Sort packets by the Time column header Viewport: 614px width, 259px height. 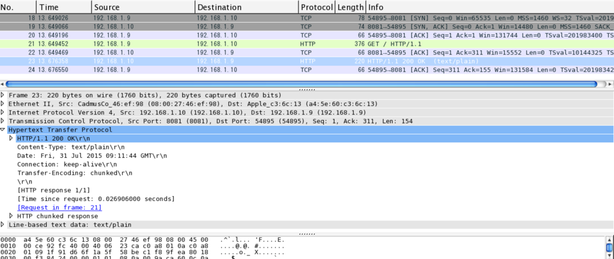coord(64,7)
